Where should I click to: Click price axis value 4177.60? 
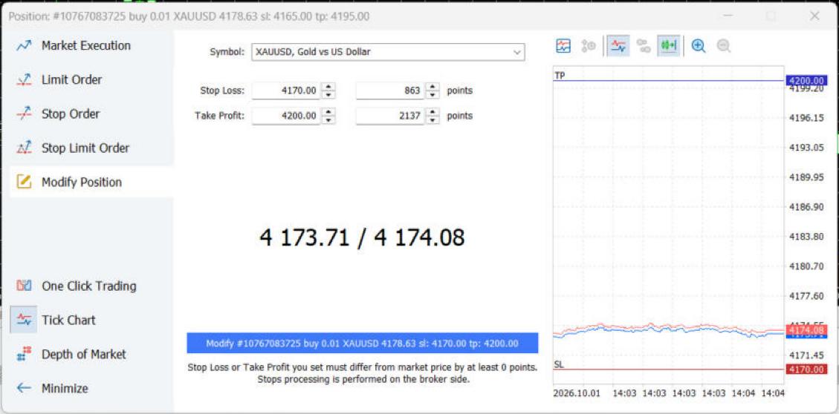point(806,295)
